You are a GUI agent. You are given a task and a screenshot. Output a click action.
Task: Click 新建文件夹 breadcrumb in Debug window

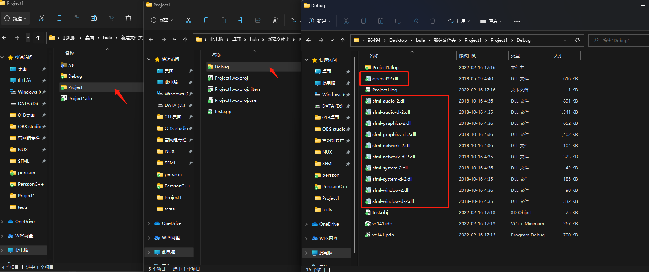[445, 40]
